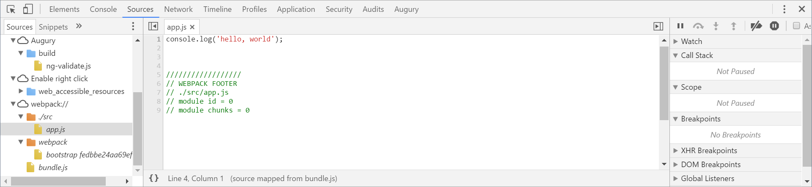Collapse the webpack:// tree node
The height and width of the screenshot is (187, 812).
point(13,104)
